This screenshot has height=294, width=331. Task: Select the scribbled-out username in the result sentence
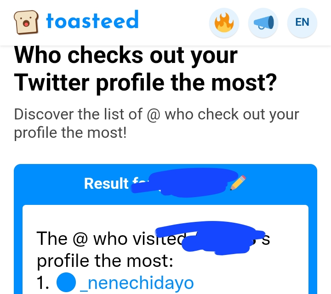(210, 238)
